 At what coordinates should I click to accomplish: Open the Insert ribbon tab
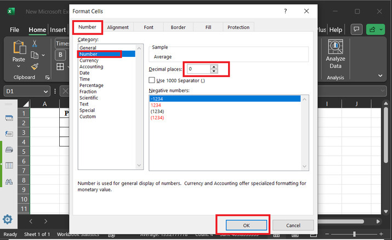coord(58,30)
